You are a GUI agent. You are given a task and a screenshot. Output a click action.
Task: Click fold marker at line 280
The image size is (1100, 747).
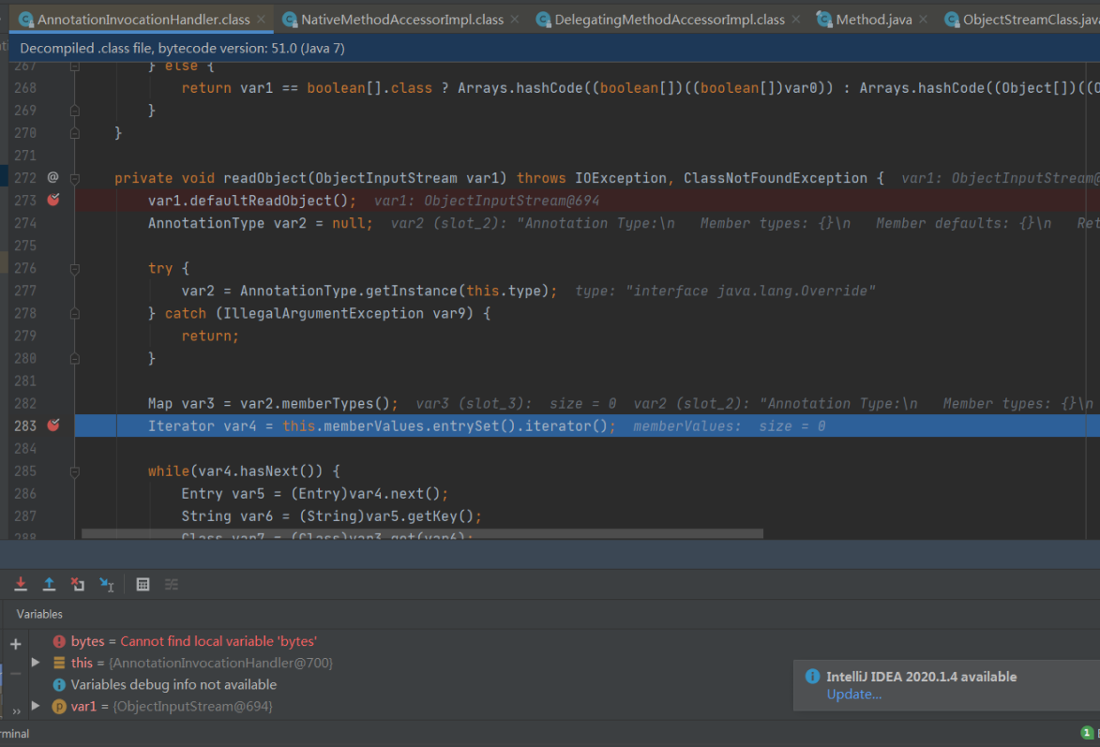[74, 358]
